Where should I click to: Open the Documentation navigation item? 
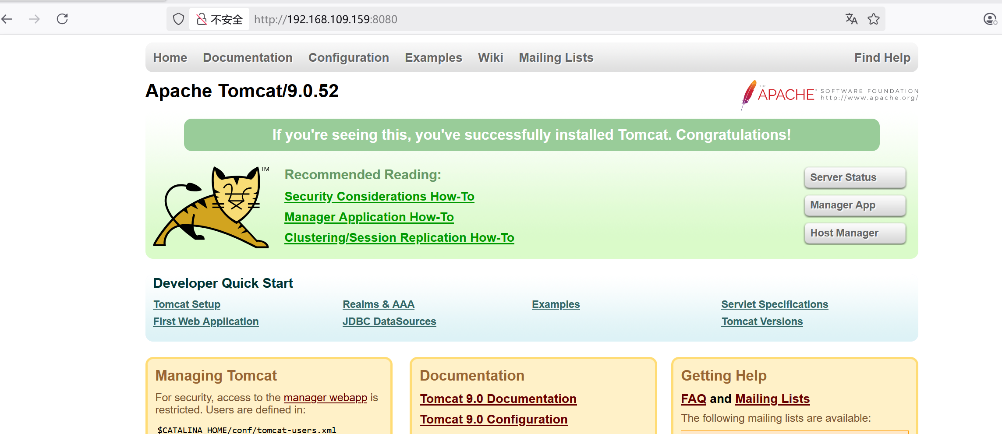[248, 58]
